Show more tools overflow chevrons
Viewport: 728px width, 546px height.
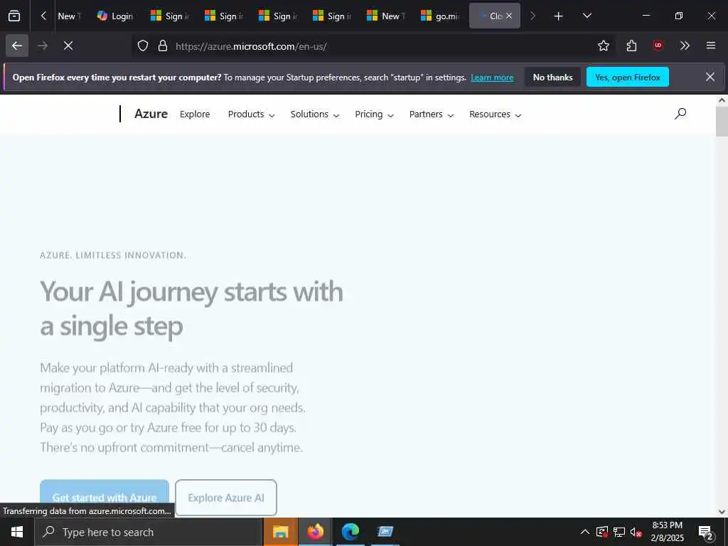[x=685, y=45]
